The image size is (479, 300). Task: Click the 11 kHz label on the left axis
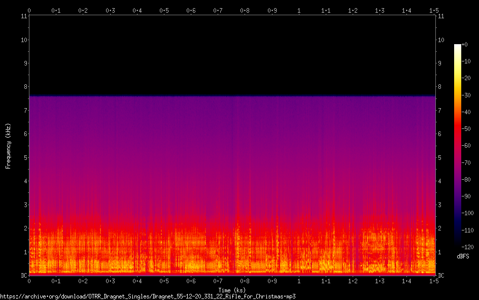point(23,16)
